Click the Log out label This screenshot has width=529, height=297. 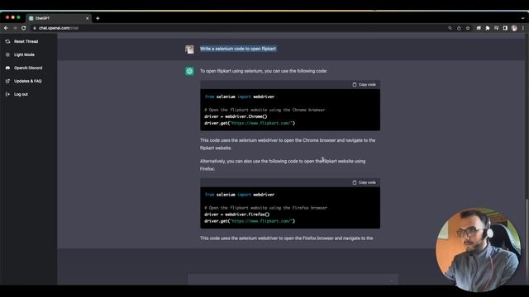(x=21, y=94)
